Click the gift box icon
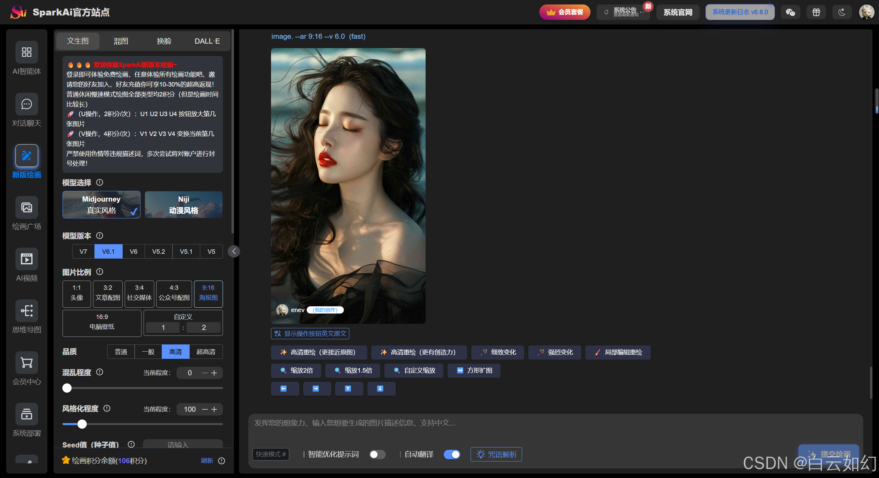The image size is (879, 478). 816,12
